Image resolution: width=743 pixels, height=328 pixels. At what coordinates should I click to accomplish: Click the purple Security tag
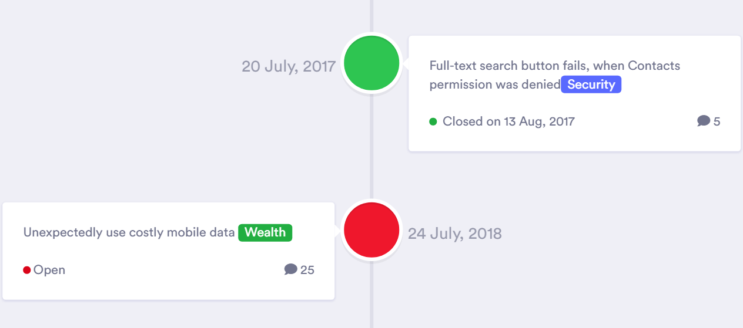[x=591, y=84]
